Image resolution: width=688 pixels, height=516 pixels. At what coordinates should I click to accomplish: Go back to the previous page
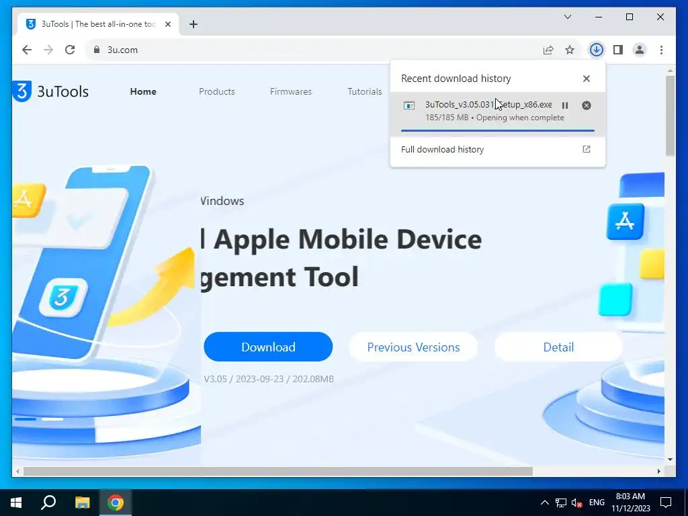(x=27, y=50)
